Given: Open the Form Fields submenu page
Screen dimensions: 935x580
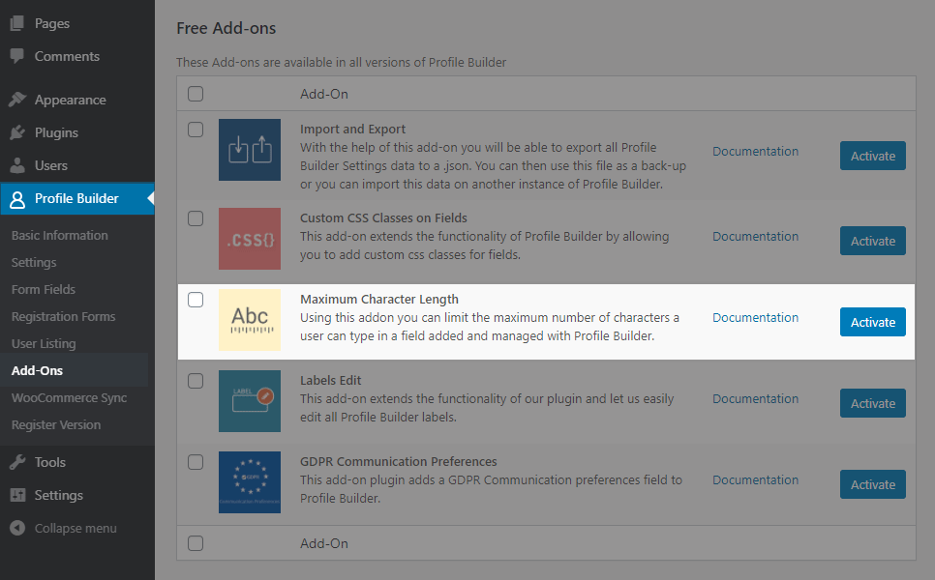Looking at the screenshot, I should pyautogui.click(x=43, y=289).
